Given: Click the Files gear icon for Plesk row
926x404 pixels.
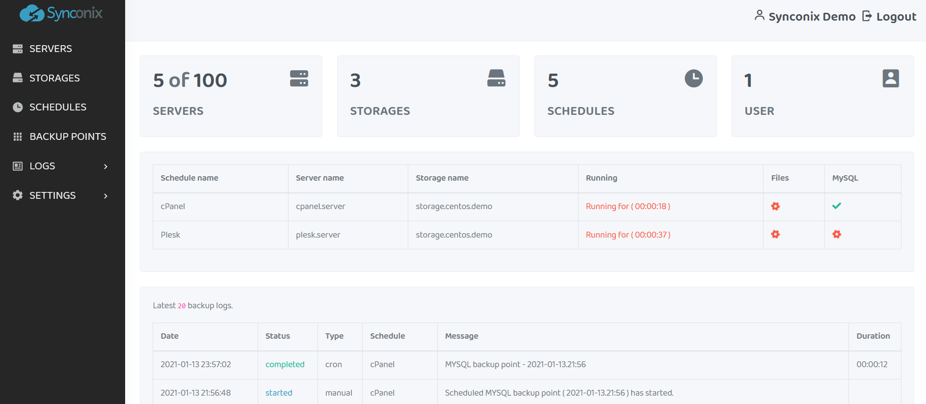Looking at the screenshot, I should pyautogui.click(x=775, y=235).
